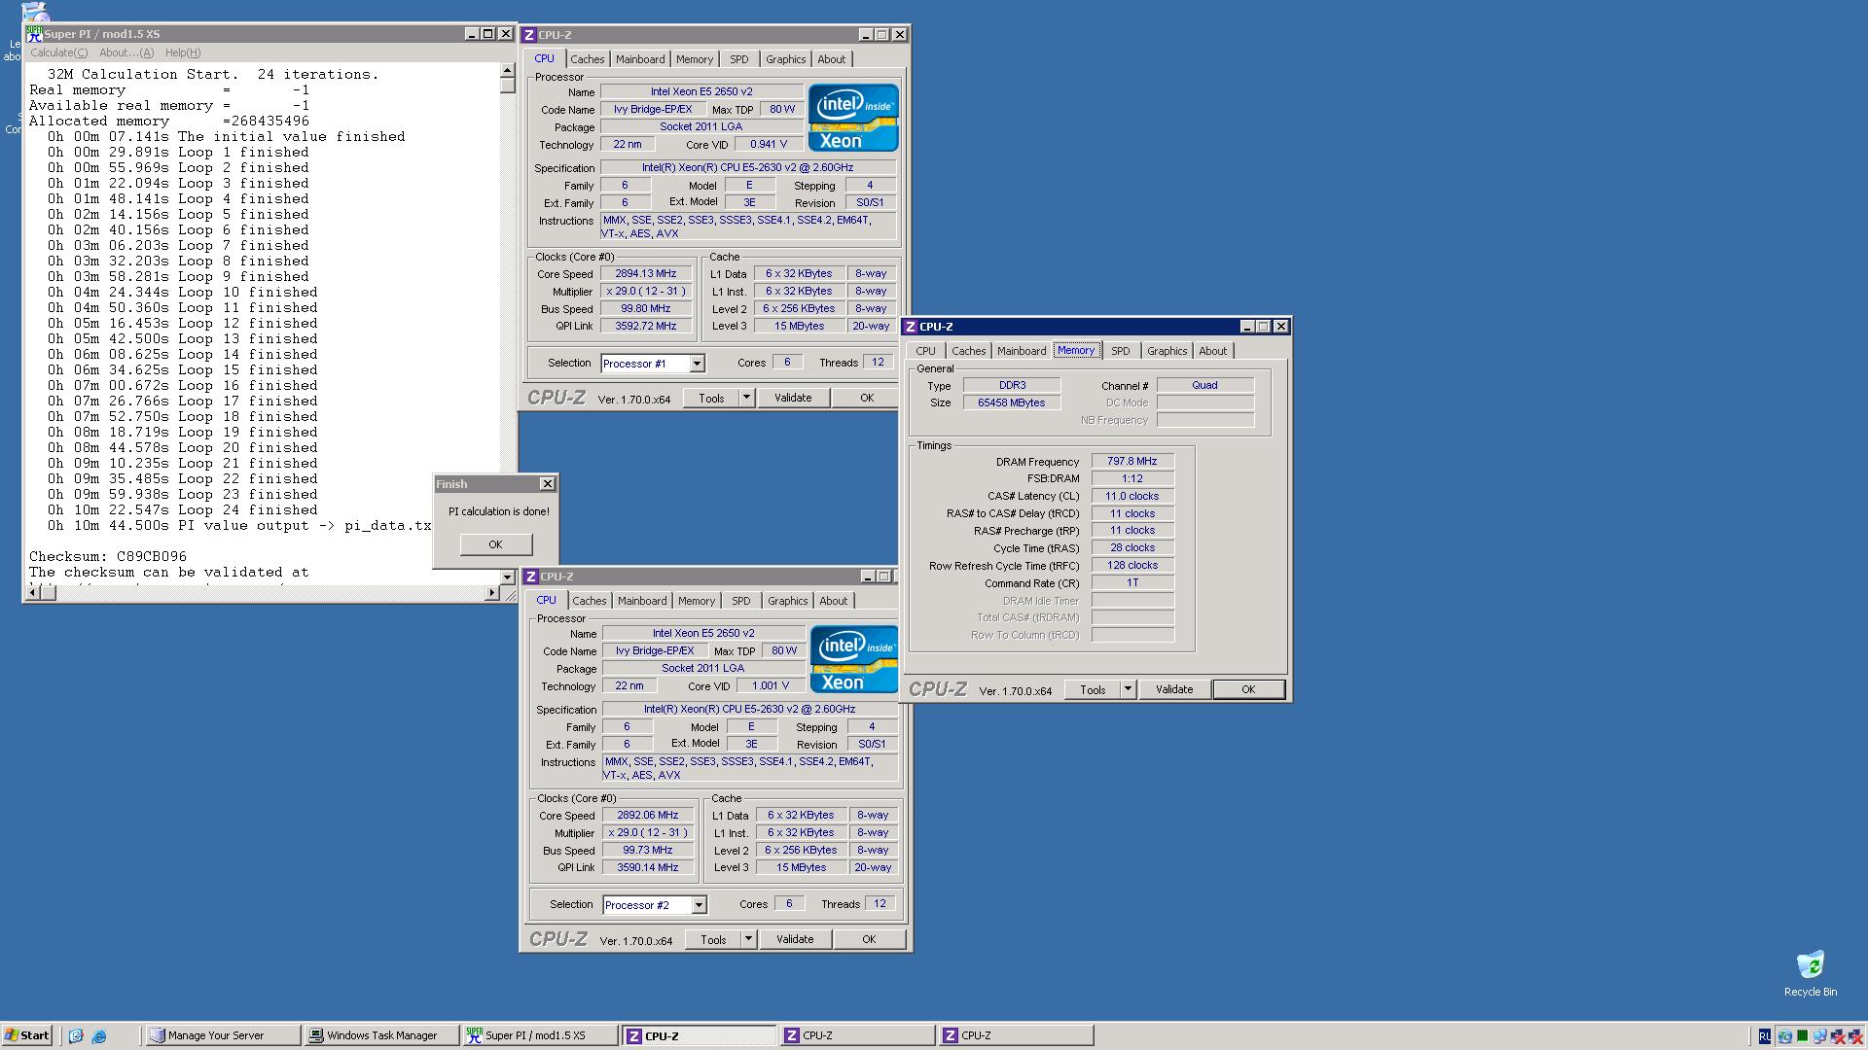Click Super PI horizontal scrollbar left arrow

pyautogui.click(x=32, y=592)
